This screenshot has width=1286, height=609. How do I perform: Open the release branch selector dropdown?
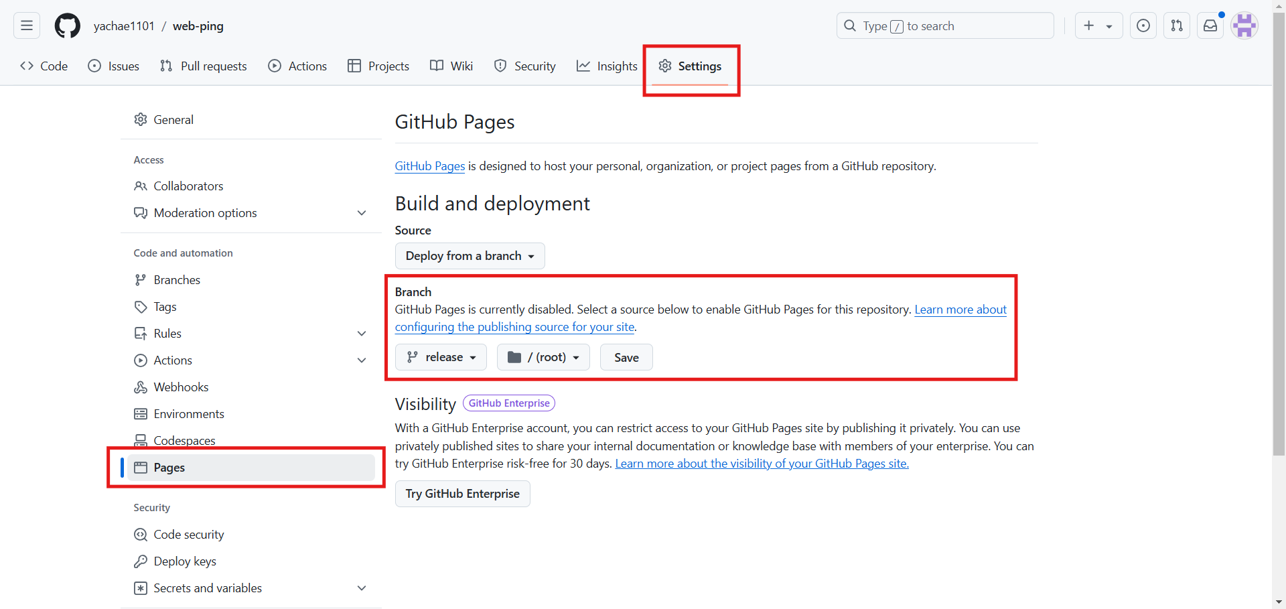(441, 357)
